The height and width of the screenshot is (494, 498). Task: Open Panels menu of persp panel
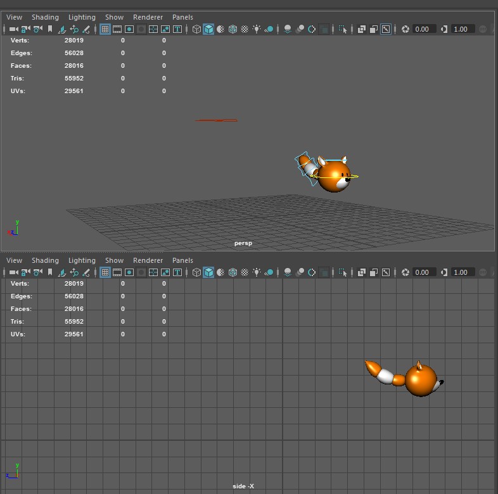(x=182, y=17)
